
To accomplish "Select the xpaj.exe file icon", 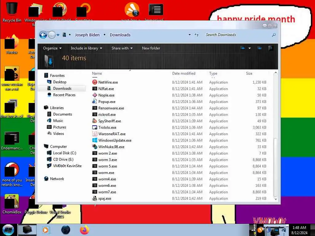I will click(x=95, y=198).
